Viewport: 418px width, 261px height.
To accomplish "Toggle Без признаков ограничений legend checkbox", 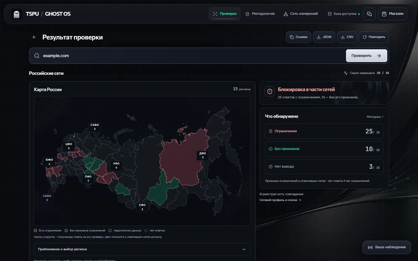I will tap(66, 231).
